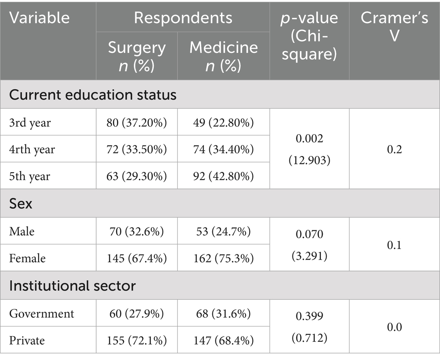Click the Male row label

23,231
